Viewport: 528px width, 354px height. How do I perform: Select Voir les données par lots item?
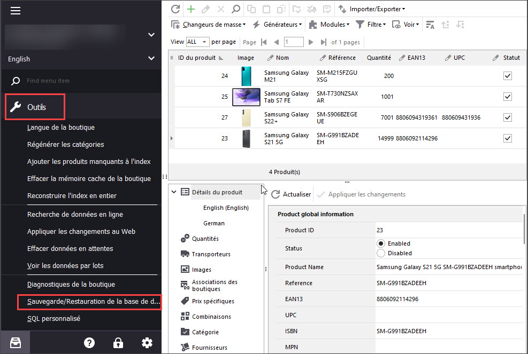pos(65,265)
